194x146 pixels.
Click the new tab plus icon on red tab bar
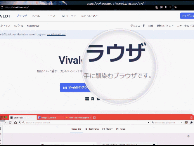(94, 118)
